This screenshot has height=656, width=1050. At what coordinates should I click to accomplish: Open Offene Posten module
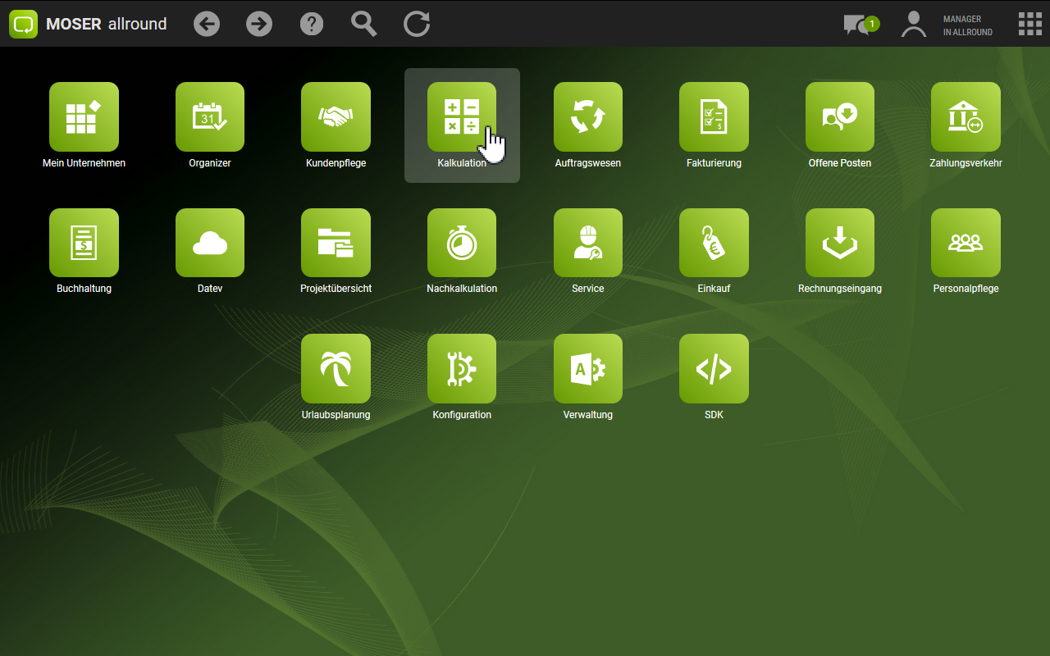click(840, 117)
